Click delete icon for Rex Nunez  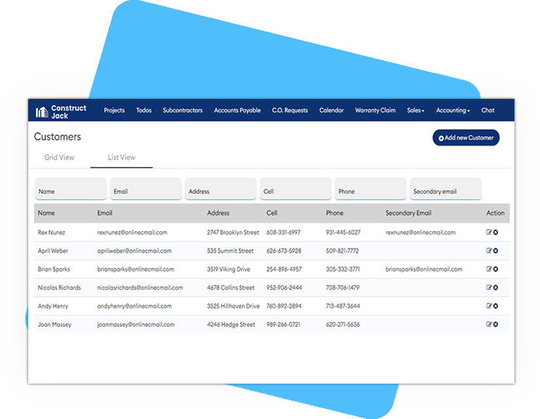pyautogui.click(x=495, y=232)
